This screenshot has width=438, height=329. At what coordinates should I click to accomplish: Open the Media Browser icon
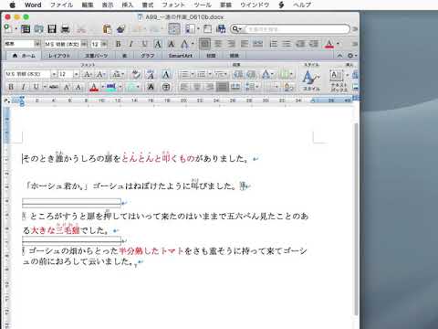tap(221, 29)
